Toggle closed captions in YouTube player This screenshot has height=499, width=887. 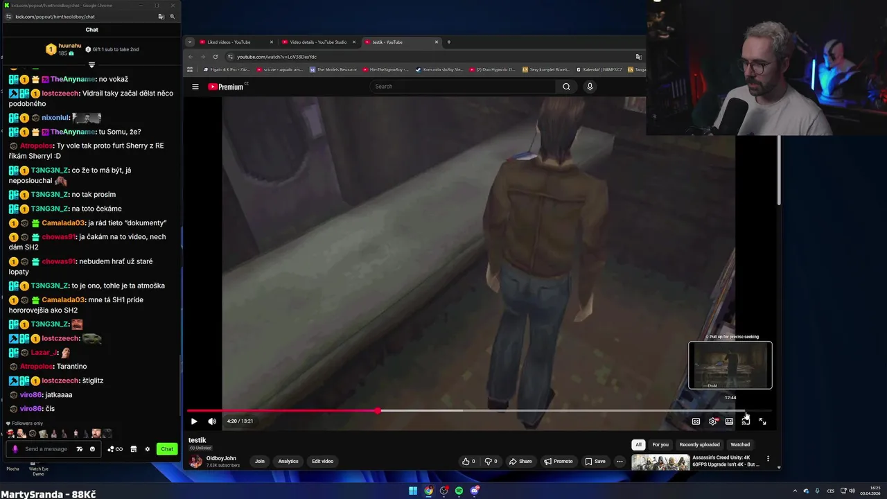click(696, 421)
